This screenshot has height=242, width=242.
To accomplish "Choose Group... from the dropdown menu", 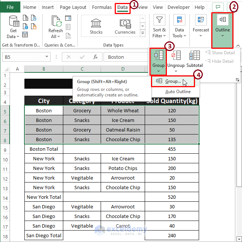I will pyautogui.click(x=173, y=81).
